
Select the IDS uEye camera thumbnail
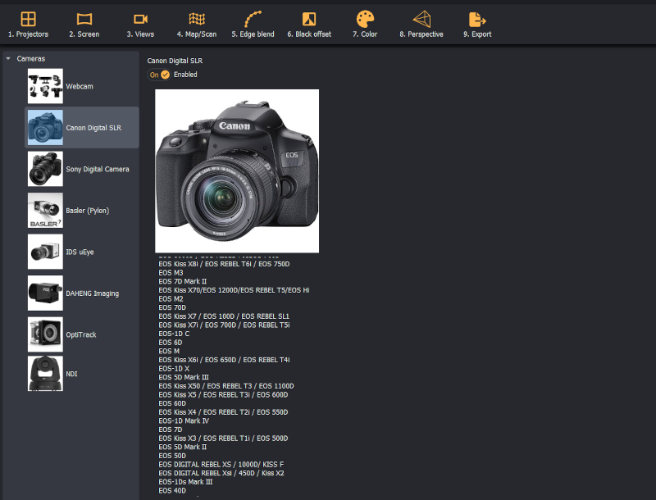[45, 252]
